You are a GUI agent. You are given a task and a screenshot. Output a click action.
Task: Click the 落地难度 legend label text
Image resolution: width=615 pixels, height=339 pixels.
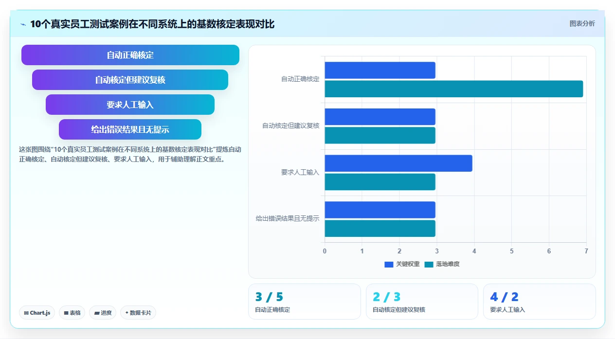pos(448,264)
